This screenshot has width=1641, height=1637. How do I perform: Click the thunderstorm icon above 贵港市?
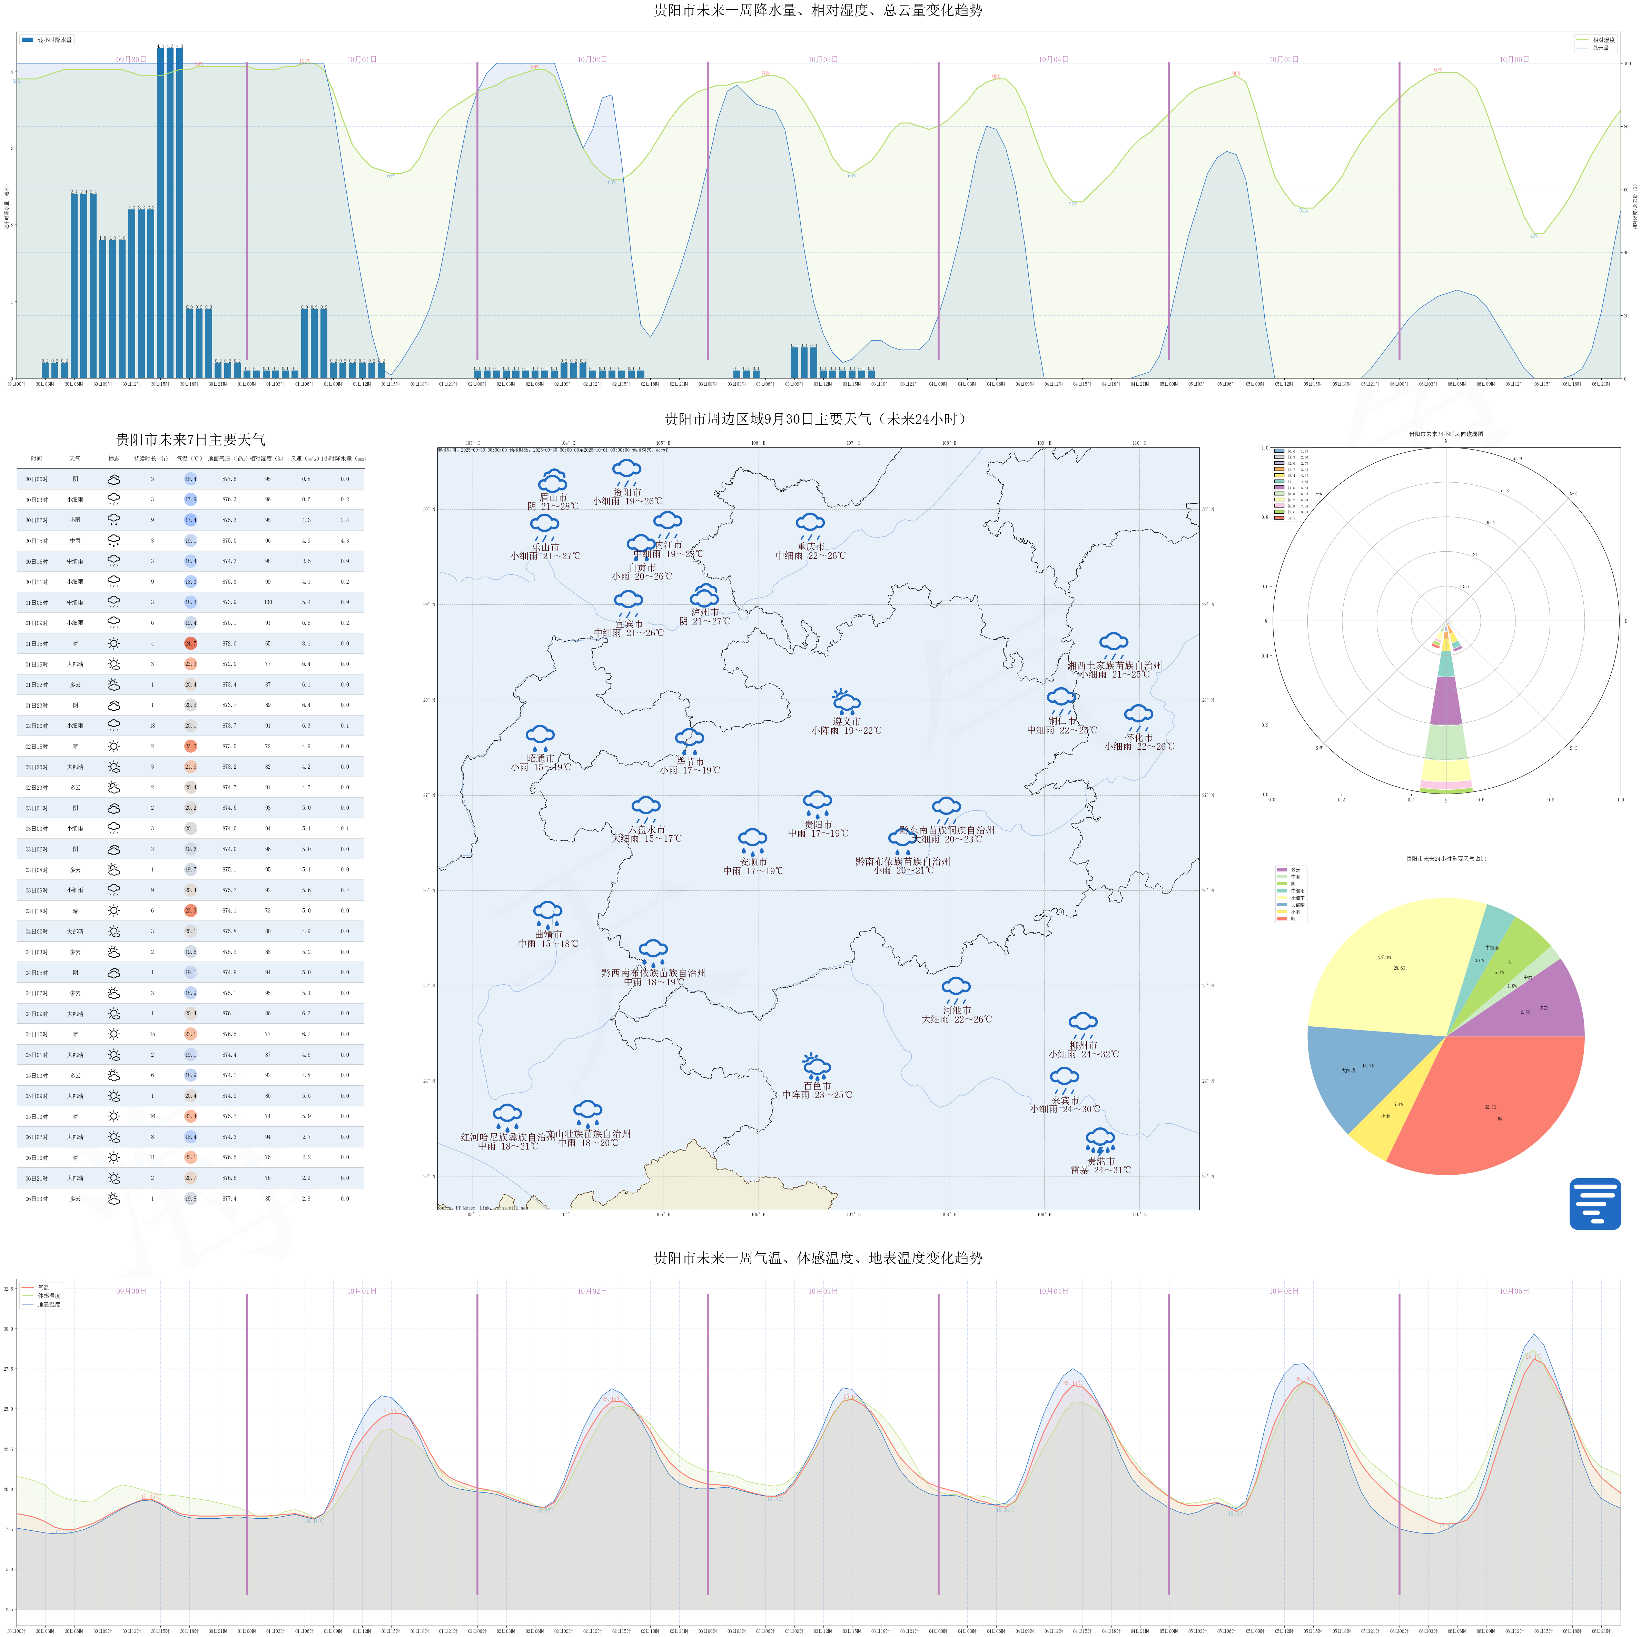1100,1141
